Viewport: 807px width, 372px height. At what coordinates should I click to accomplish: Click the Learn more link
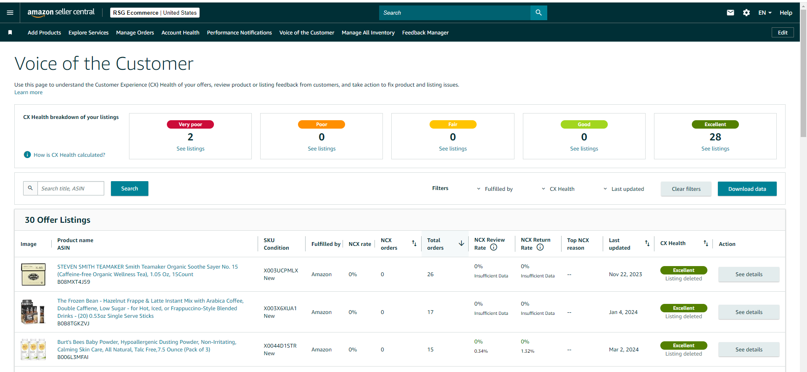click(x=29, y=92)
